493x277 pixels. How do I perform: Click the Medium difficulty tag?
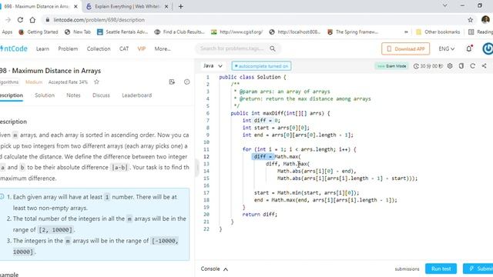pyautogui.click(x=34, y=82)
